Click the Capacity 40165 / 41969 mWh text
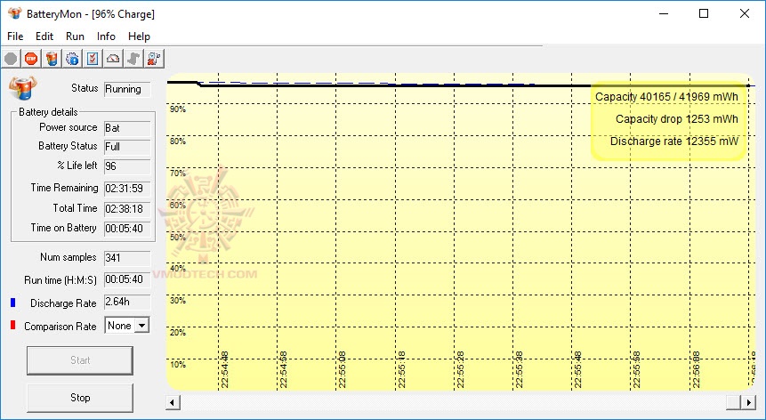The image size is (766, 420). [x=666, y=97]
